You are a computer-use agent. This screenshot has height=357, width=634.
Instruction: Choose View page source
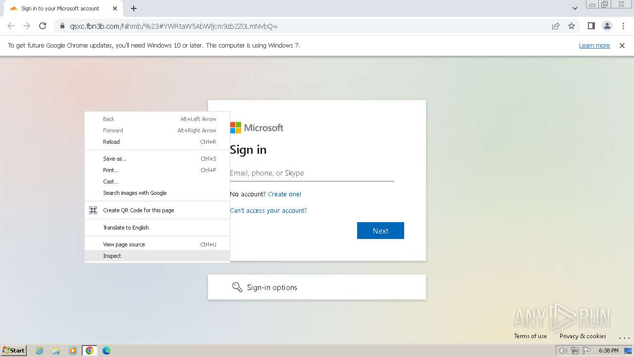[x=158, y=244]
